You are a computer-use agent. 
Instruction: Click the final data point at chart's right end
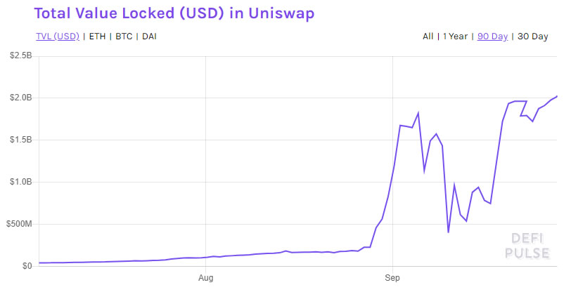pyautogui.click(x=556, y=96)
